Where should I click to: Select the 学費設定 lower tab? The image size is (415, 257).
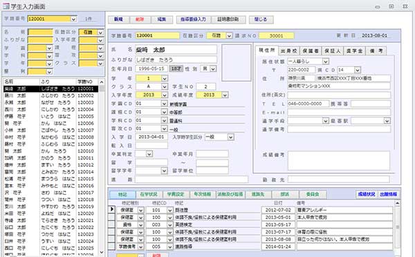point(176,195)
